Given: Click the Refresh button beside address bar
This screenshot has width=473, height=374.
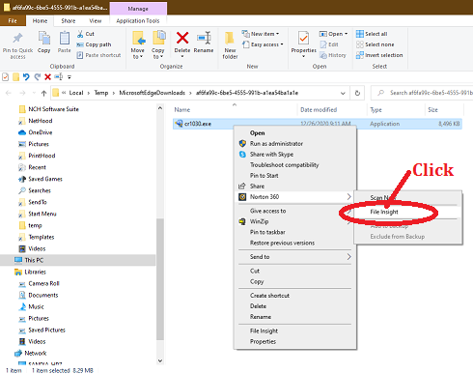Looking at the screenshot, I should pos(357,93).
